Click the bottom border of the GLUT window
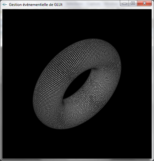 (x=77, y=160)
